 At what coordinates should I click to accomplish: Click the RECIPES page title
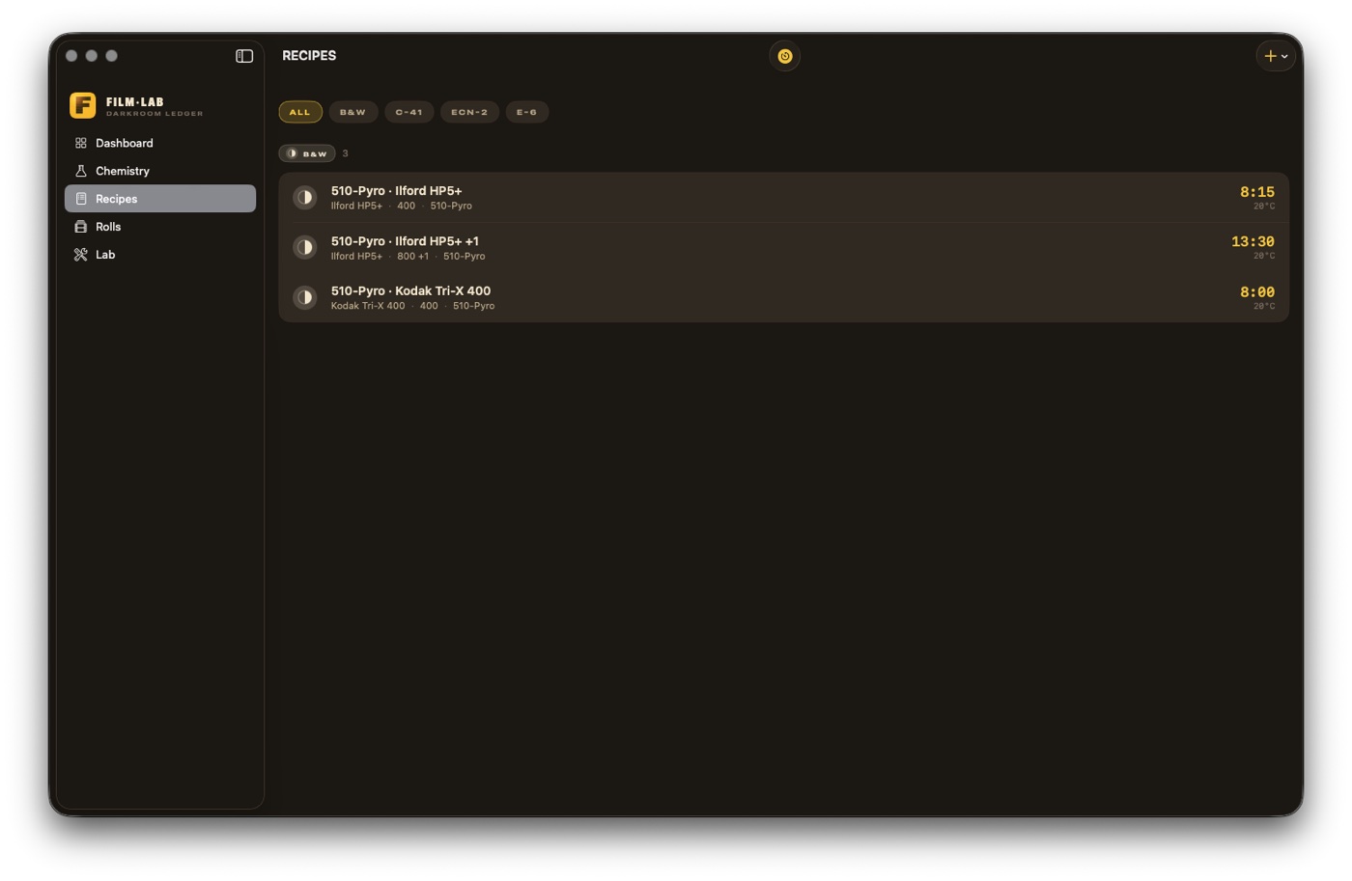click(309, 56)
